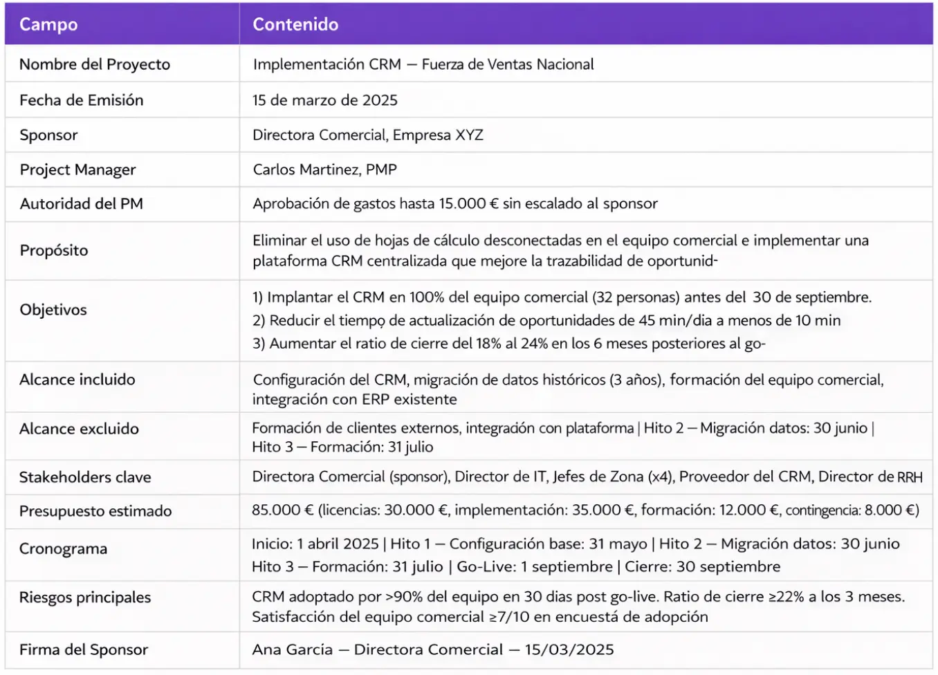Select the Sponsor row label
The height and width of the screenshot is (675, 938).
[48, 134]
